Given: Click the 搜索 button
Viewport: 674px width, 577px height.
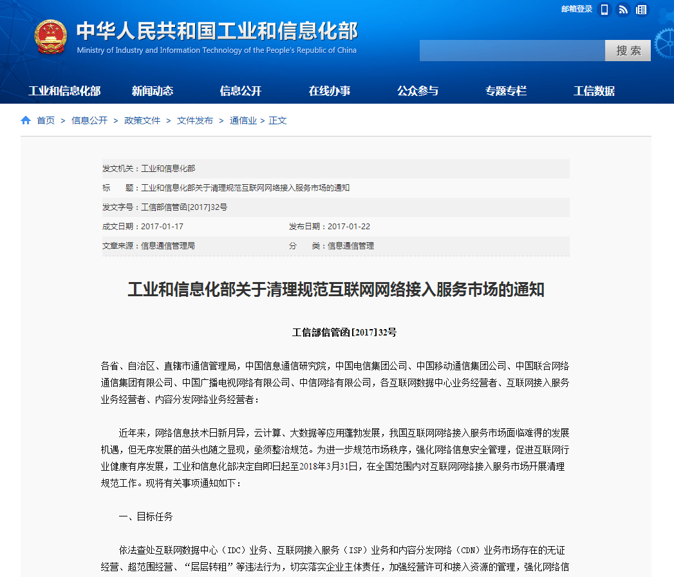Looking at the screenshot, I should tap(628, 51).
